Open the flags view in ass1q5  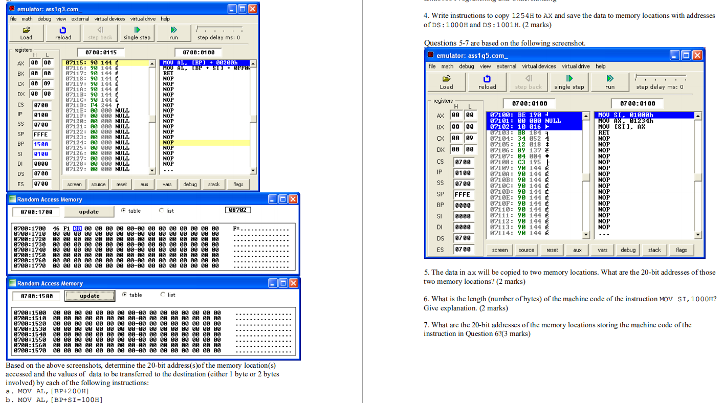681,250
